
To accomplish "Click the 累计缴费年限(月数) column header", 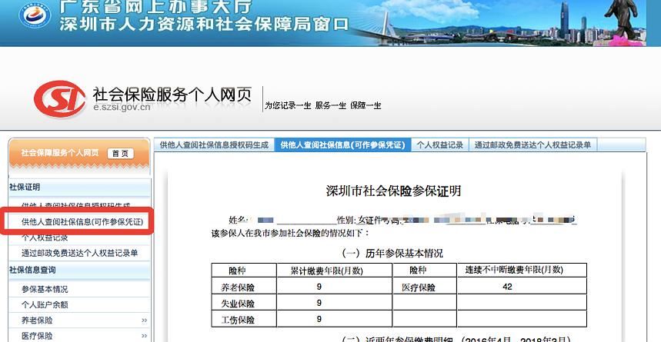I will tap(326, 271).
